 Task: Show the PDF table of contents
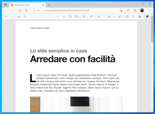click(x=6, y=16)
